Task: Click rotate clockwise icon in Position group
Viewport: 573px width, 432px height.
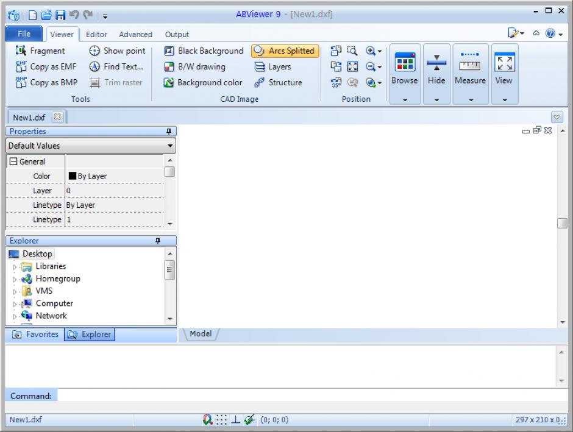Action: 335,66
